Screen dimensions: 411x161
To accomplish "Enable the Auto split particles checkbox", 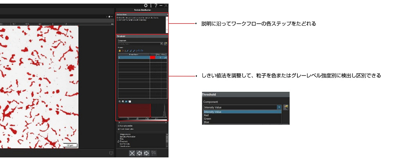I will (x=119, y=126).
